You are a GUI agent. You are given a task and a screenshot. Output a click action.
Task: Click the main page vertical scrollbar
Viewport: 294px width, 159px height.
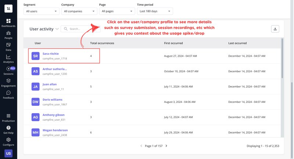click(x=292, y=120)
